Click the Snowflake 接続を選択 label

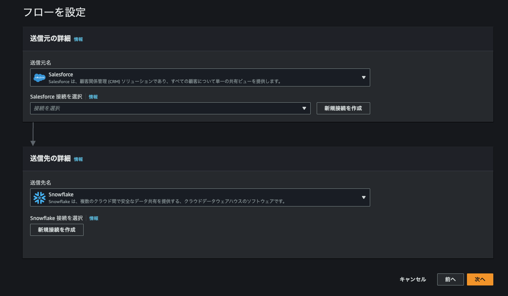[x=56, y=218]
